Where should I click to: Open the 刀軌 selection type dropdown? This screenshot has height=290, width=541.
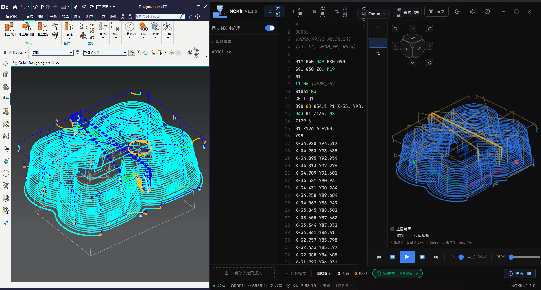click(53, 53)
